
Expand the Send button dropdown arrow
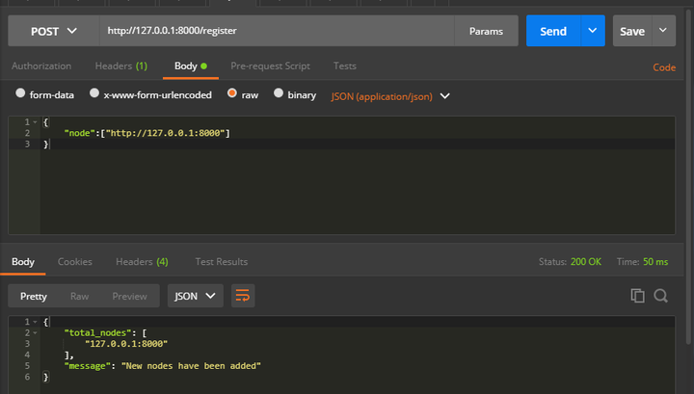click(x=593, y=31)
